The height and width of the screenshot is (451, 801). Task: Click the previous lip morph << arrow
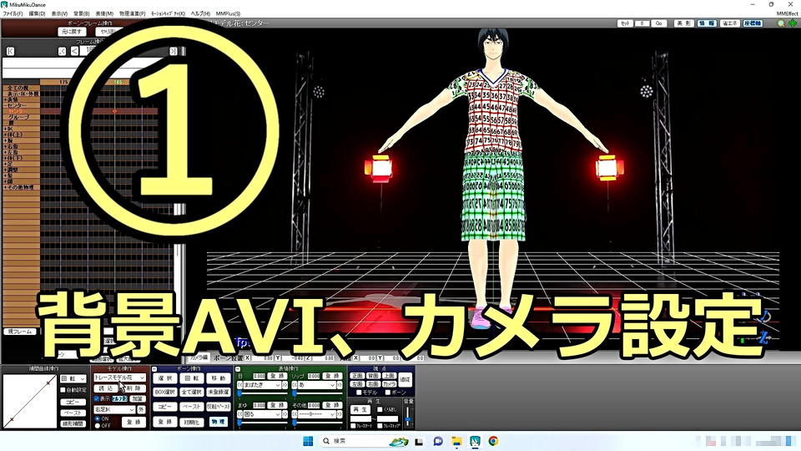point(295,385)
